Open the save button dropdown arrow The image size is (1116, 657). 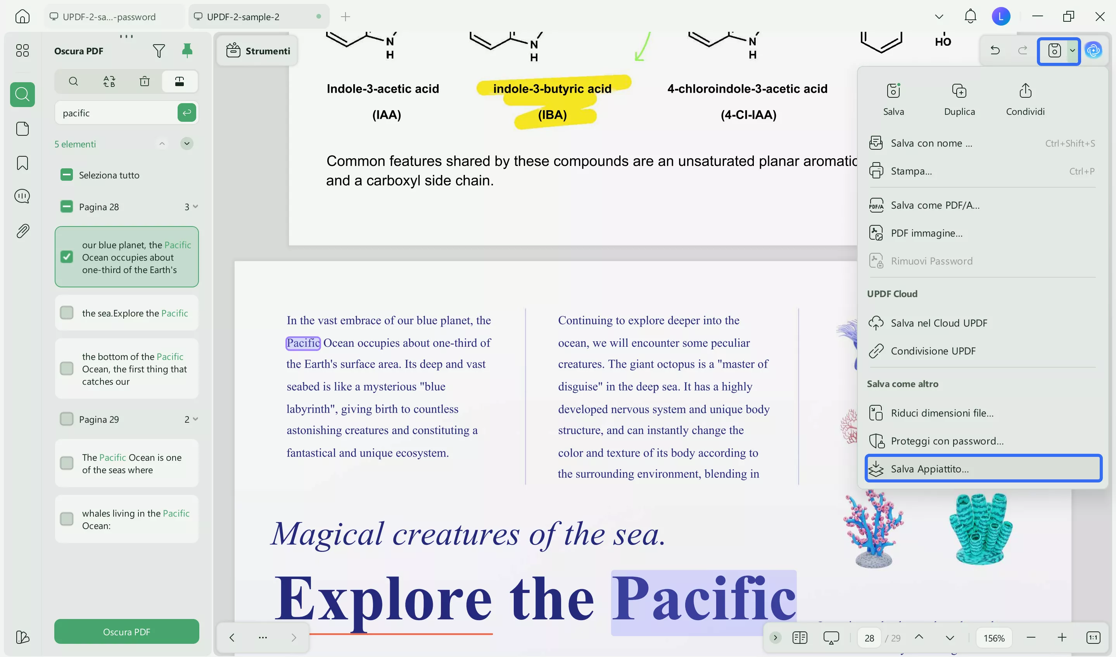tap(1072, 50)
